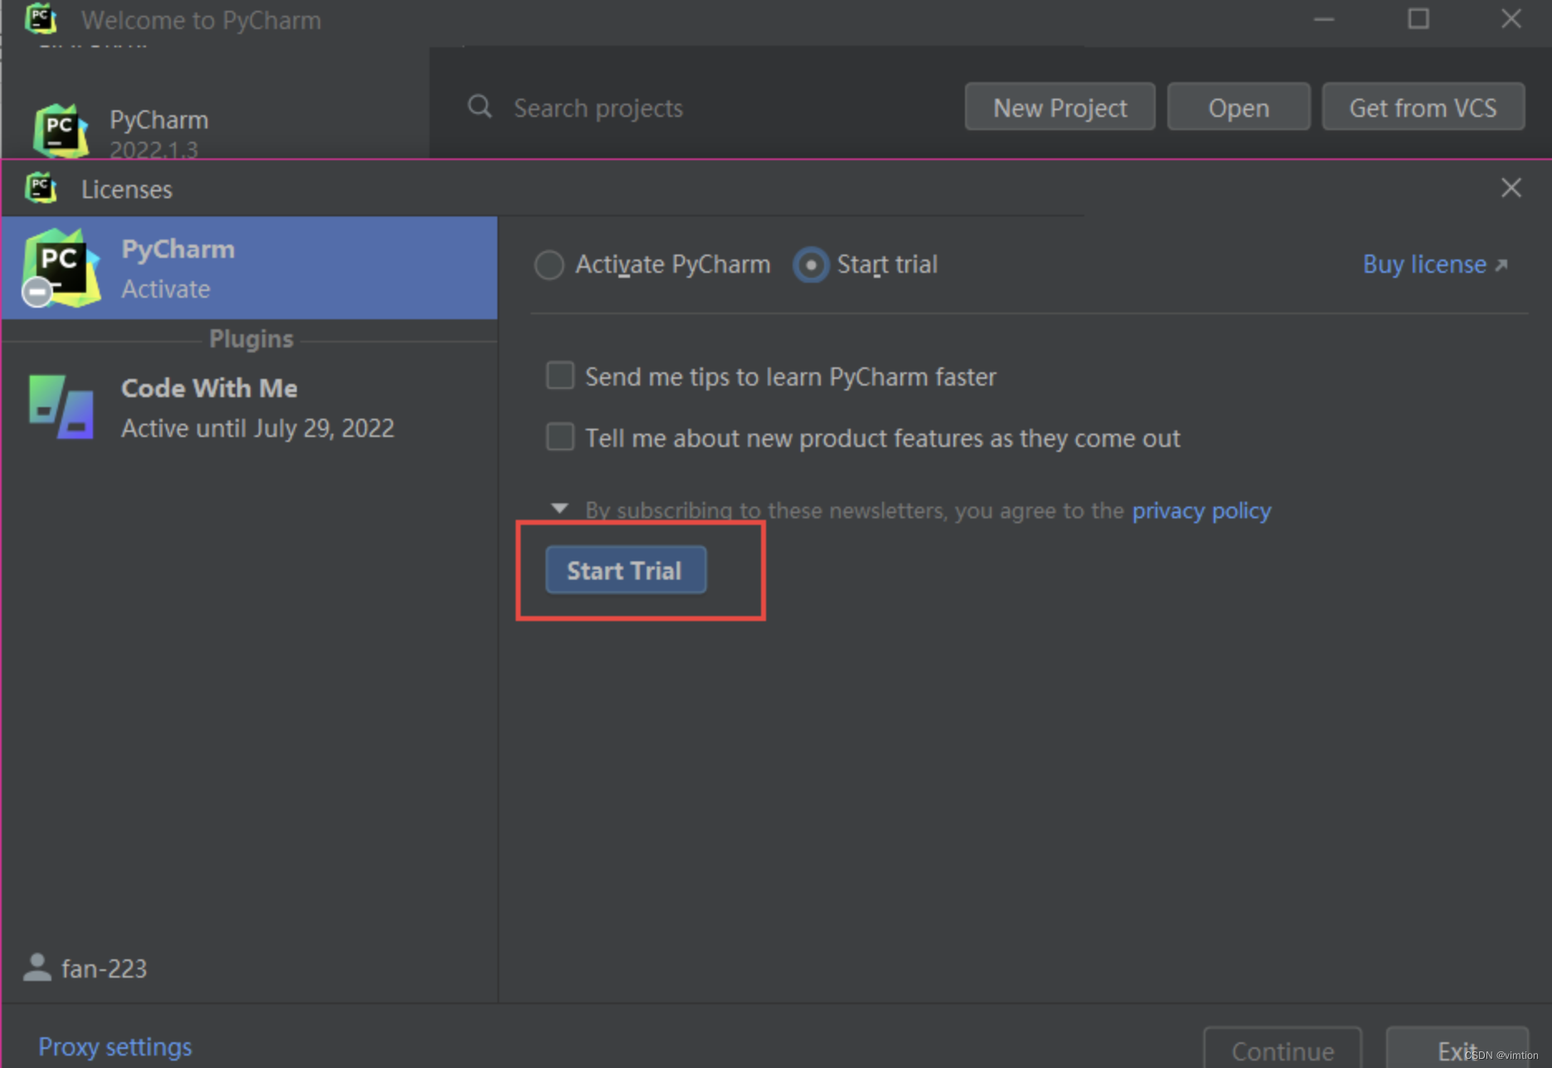Select Code With Me plugin entry
The image size is (1552, 1068).
tap(250, 407)
